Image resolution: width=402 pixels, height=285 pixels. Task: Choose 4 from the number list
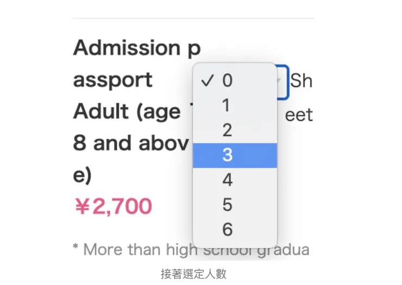click(x=228, y=180)
